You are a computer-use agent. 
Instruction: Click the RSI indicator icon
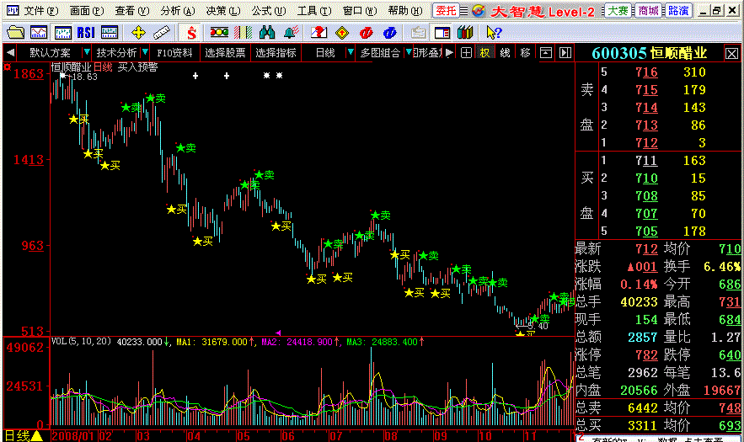click(x=85, y=32)
